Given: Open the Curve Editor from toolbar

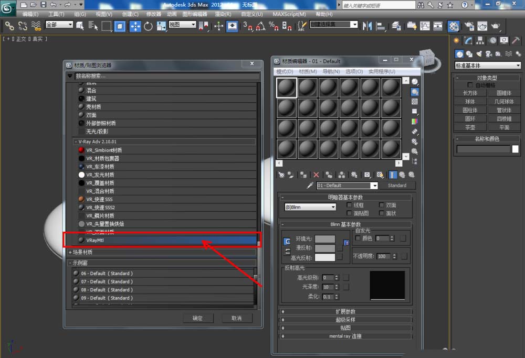Looking at the screenshot, I should [x=425, y=26].
